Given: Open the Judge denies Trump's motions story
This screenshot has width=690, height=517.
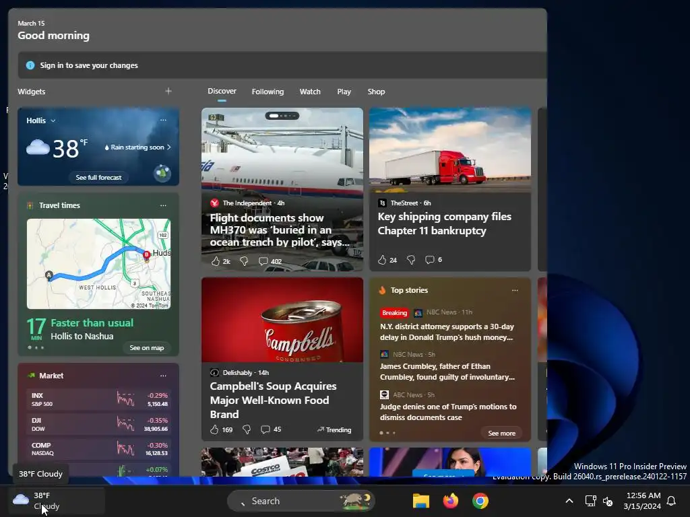Looking at the screenshot, I should click(x=448, y=412).
